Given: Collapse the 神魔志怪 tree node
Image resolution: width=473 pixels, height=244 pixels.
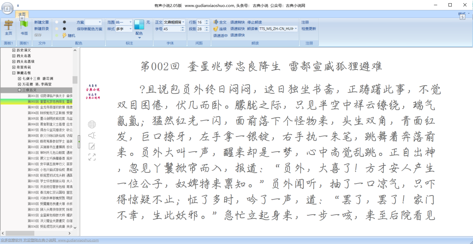Looking at the screenshot, I should point(14,73).
